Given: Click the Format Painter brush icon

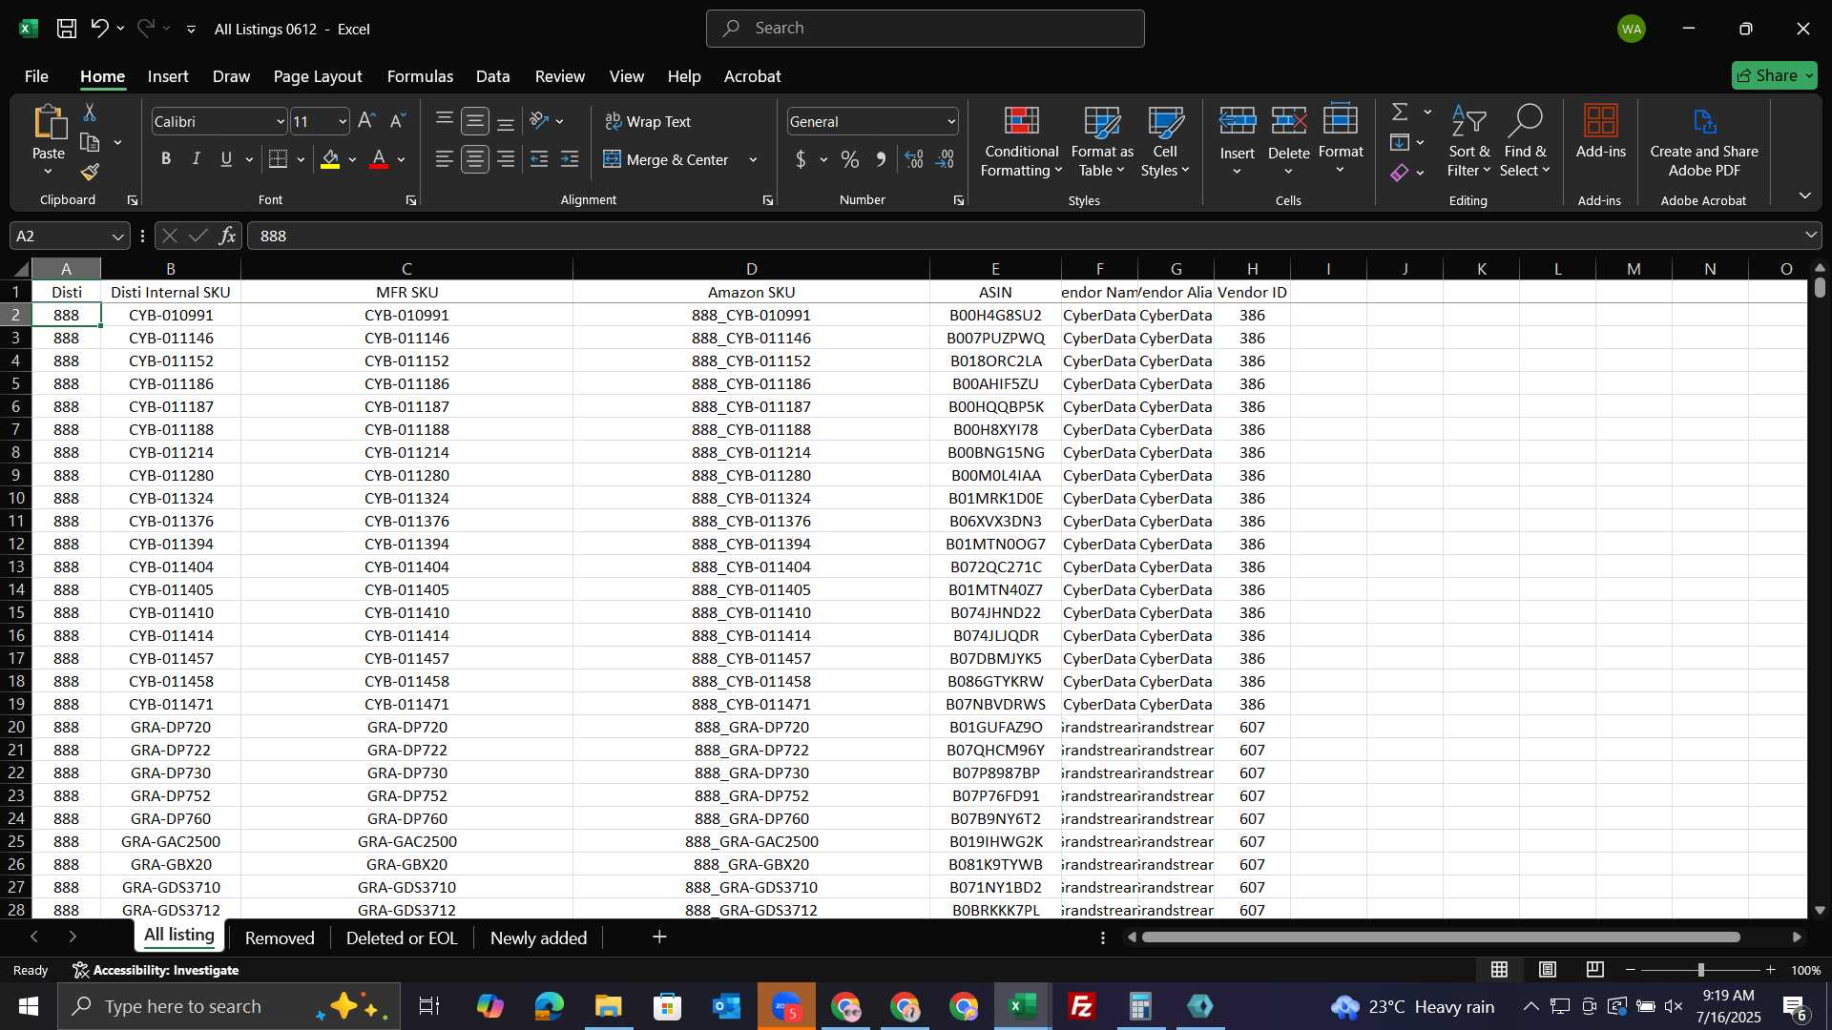Looking at the screenshot, I should 90,173.
